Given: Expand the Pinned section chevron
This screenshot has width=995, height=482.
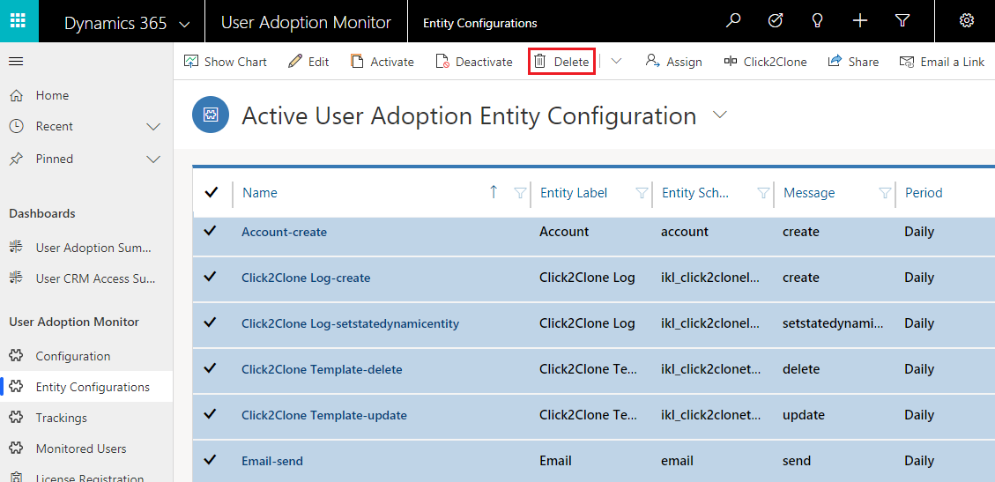Looking at the screenshot, I should click(153, 159).
